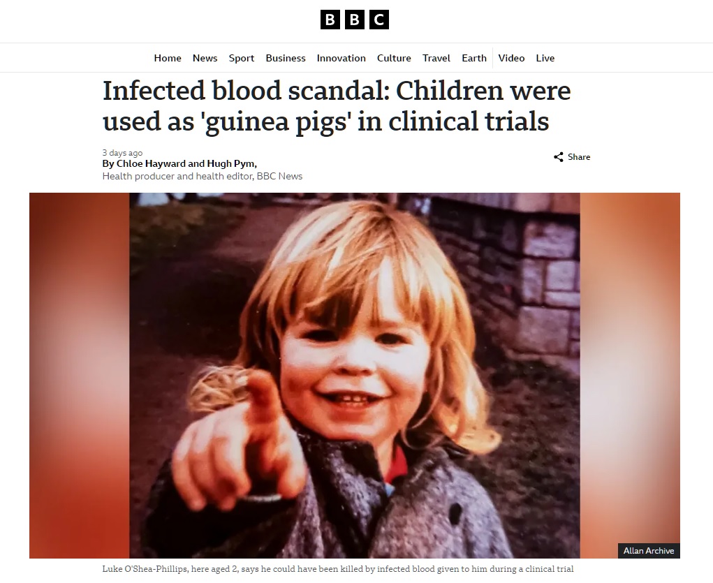
Task: Open the Video section
Action: [511, 58]
